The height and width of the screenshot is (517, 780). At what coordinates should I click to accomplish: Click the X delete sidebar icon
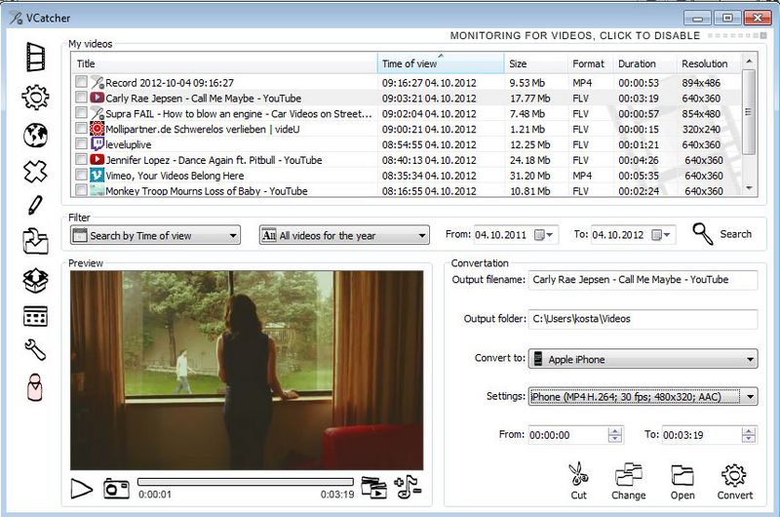(x=35, y=172)
